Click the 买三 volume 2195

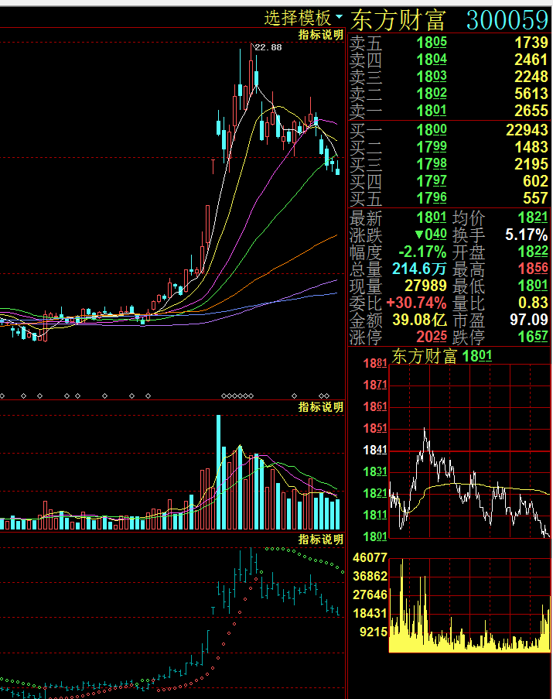pos(531,164)
